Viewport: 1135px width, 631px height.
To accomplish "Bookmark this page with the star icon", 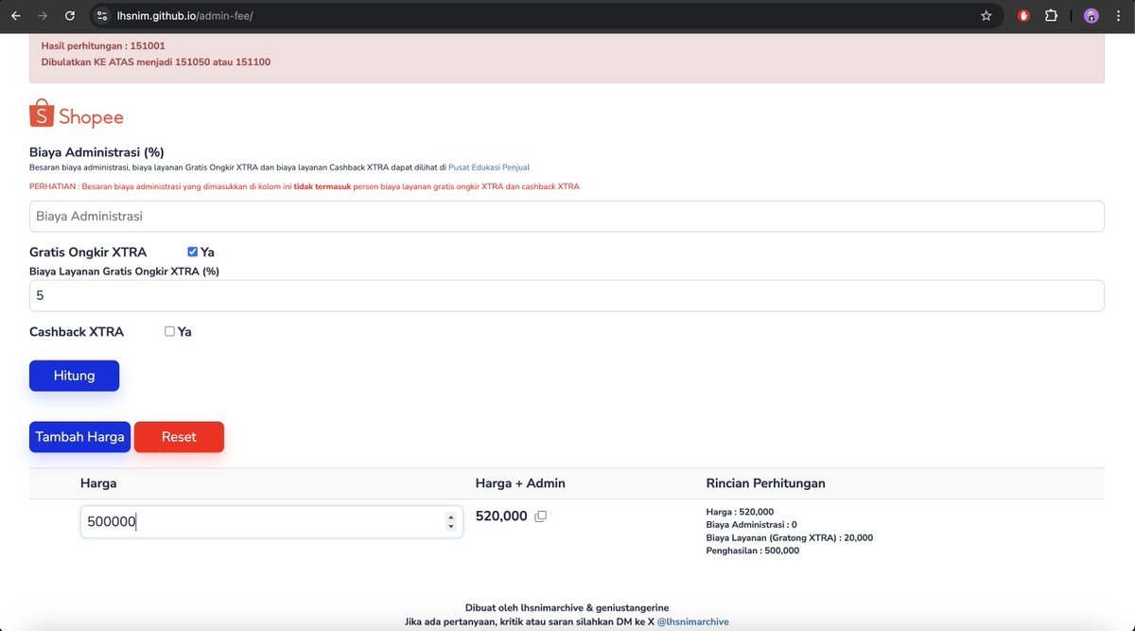I will [x=987, y=16].
